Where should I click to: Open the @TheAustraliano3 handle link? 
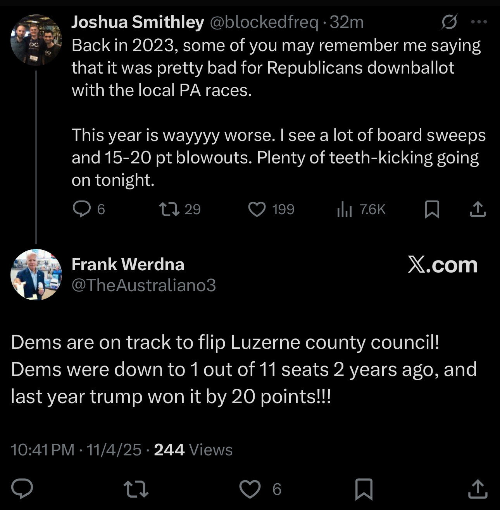tap(144, 285)
